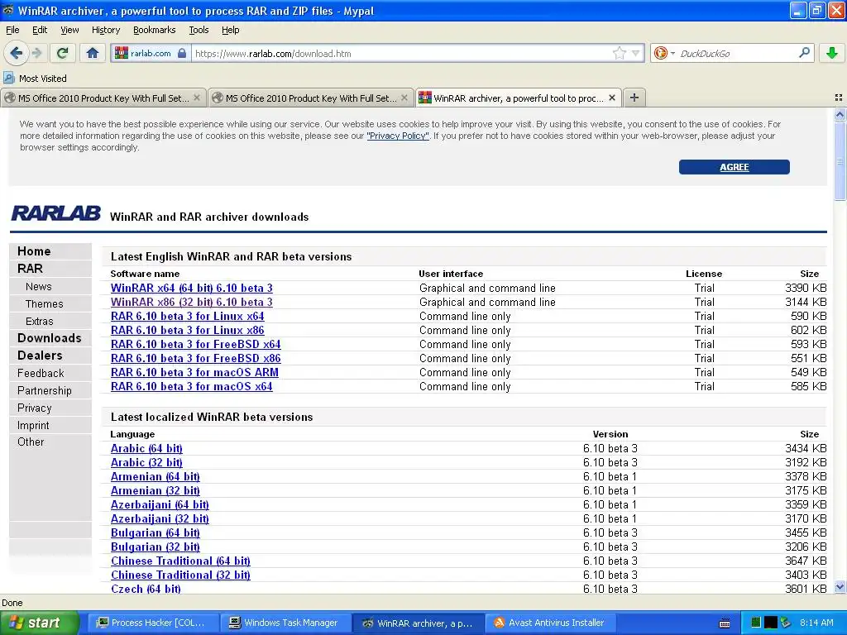
Task: Go to Home in the sidebar
Action: tap(34, 251)
